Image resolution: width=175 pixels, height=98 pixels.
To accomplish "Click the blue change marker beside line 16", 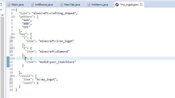I will click(8, 62).
